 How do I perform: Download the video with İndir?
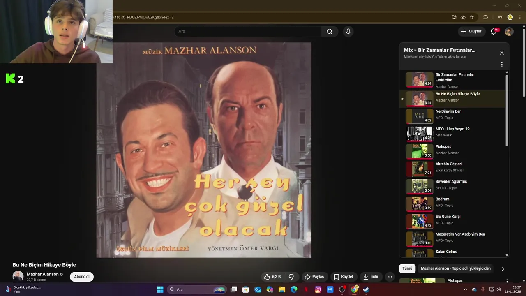coord(371,277)
